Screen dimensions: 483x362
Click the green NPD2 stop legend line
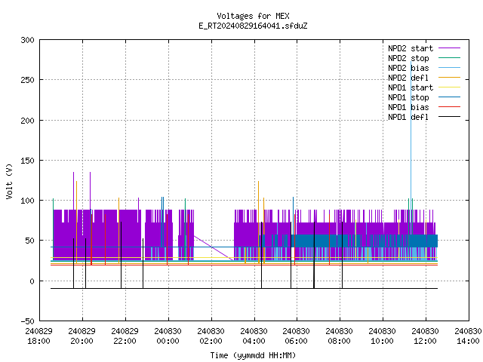click(449, 58)
